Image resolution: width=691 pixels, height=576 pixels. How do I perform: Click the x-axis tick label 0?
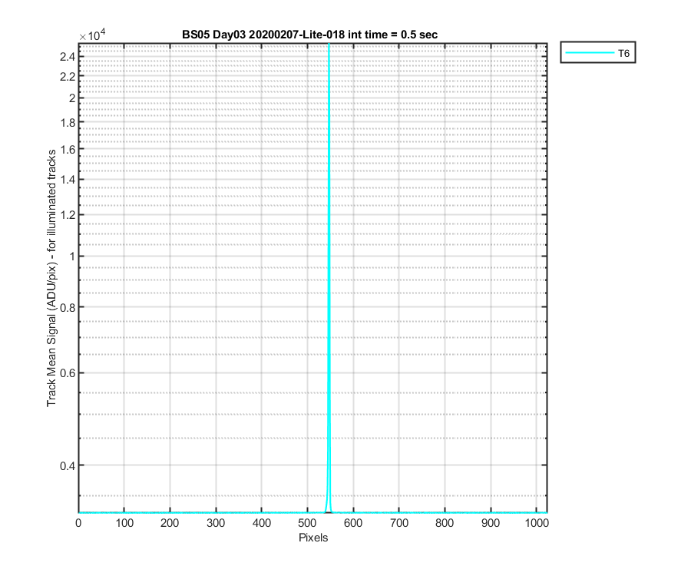tap(78, 523)
